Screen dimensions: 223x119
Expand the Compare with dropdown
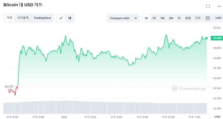(123, 18)
